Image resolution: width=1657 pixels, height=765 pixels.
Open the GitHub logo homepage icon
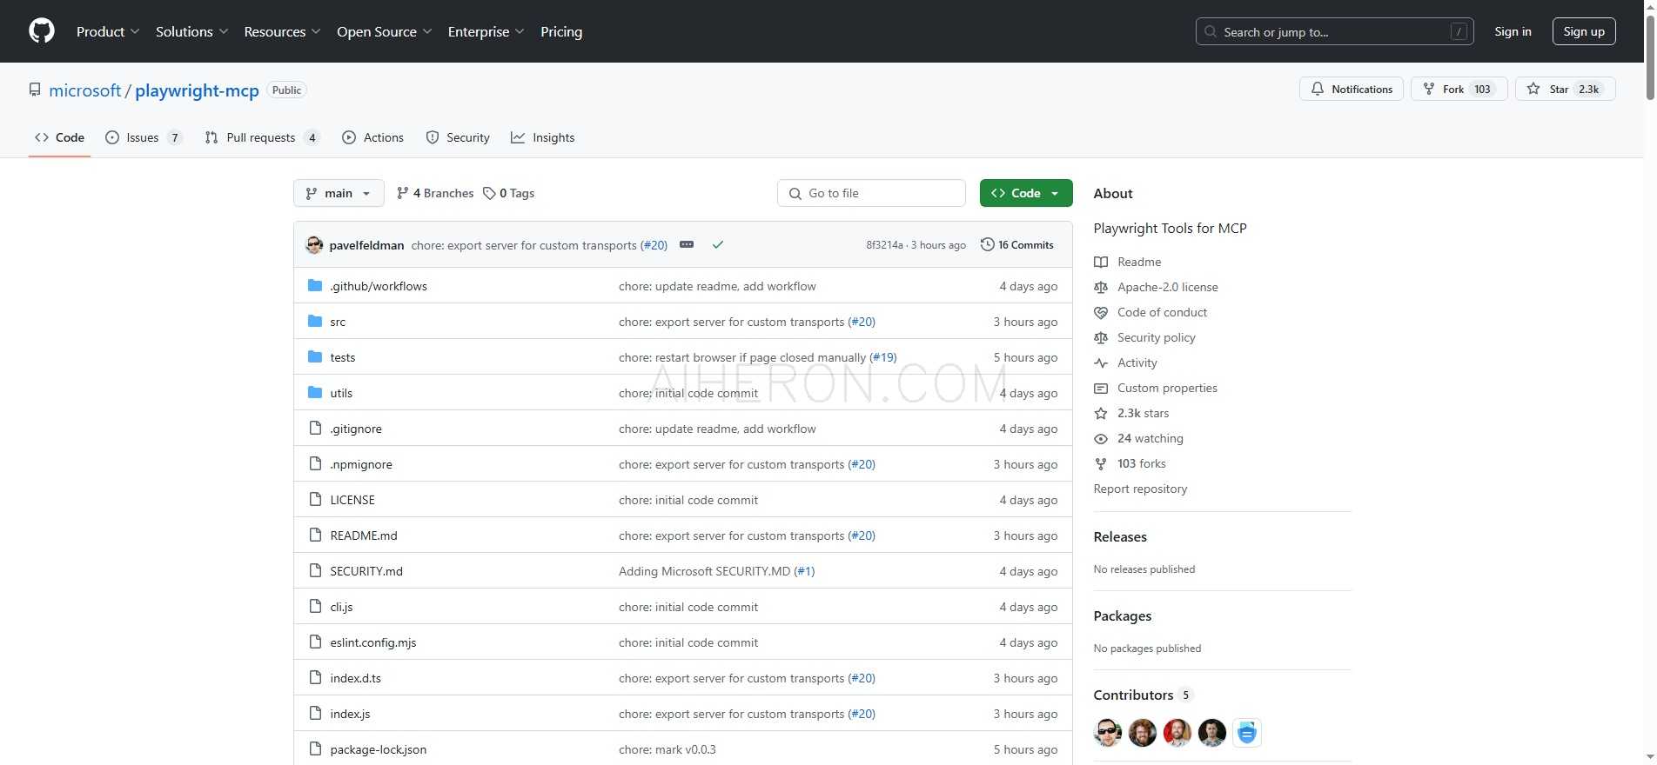[42, 31]
